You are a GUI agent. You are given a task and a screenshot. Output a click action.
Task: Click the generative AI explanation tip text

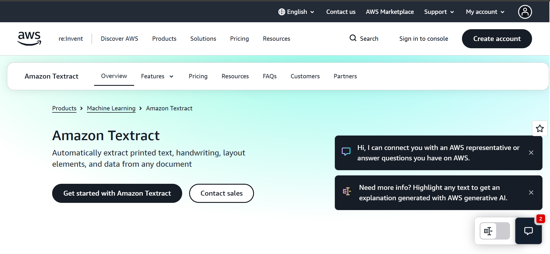[433, 193]
